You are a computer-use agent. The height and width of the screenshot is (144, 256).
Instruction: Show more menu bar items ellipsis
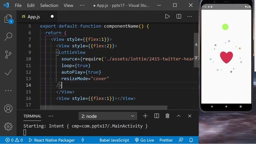(82, 5)
